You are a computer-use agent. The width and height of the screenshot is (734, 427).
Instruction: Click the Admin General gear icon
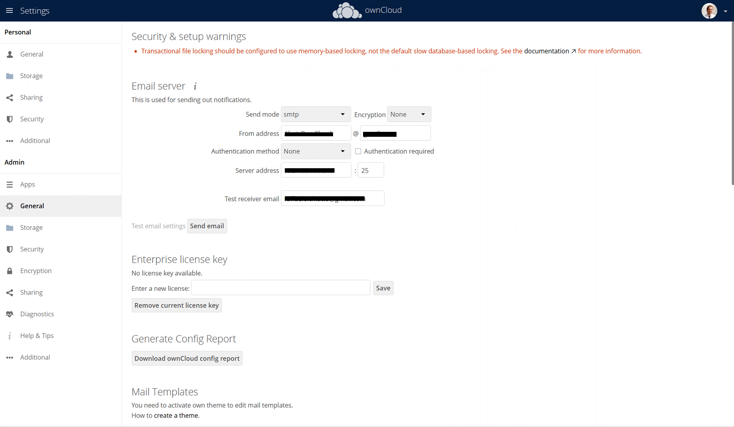(x=9, y=206)
